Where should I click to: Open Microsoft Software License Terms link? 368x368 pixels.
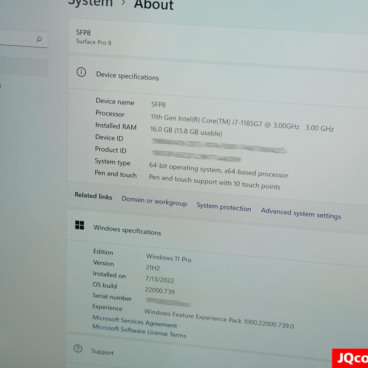[x=139, y=331]
